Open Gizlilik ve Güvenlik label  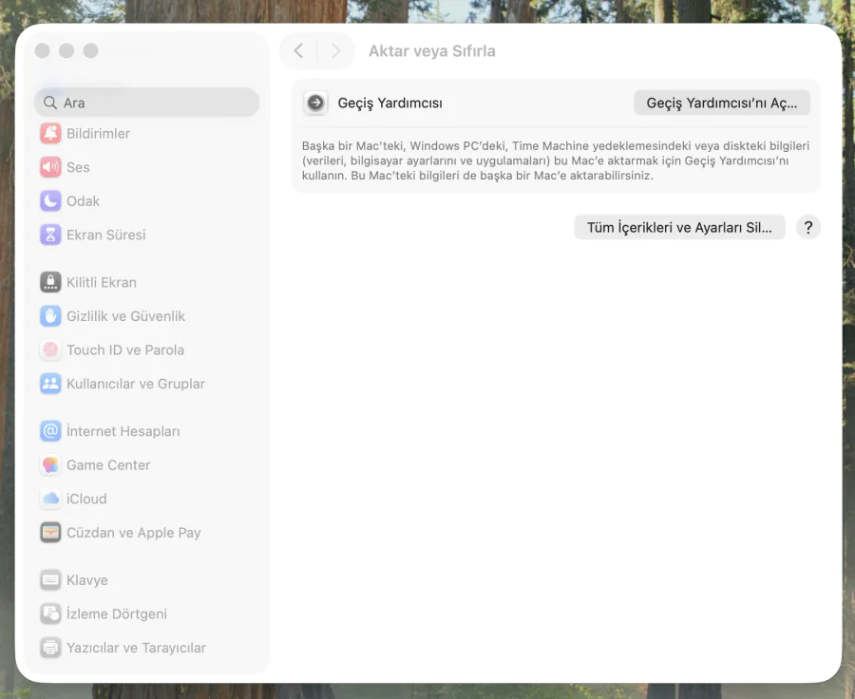[125, 316]
